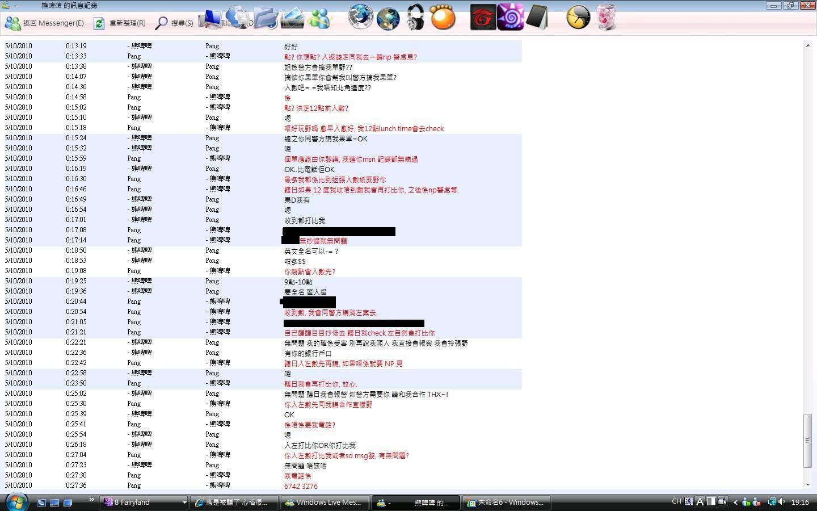
Task: Click 返回 Messenger(E) toolbar button
Action: coord(44,23)
